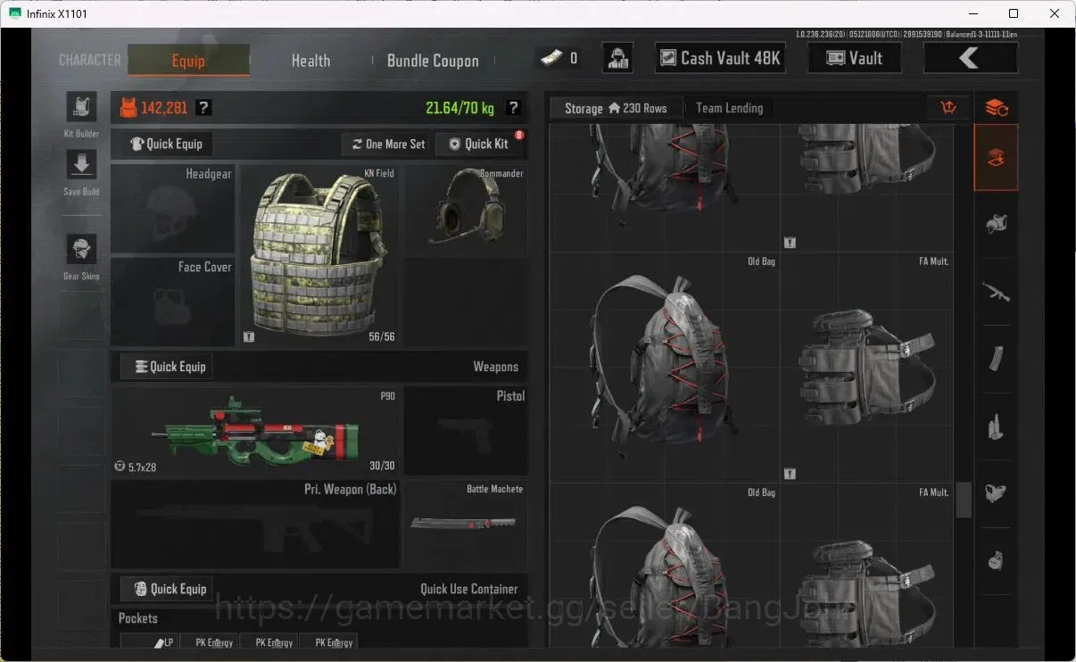Open the Bundle Coupon tab
Viewport: 1076px width, 662px height.
click(x=433, y=61)
